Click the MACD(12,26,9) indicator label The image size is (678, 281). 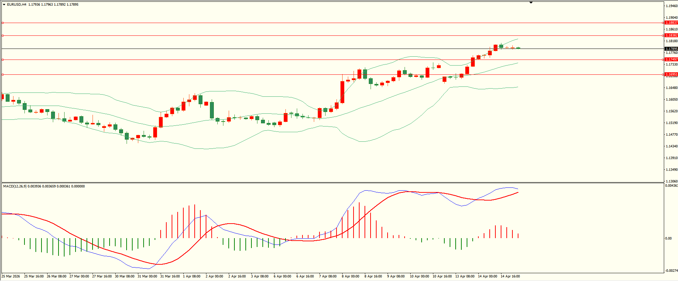pyautogui.click(x=15, y=186)
